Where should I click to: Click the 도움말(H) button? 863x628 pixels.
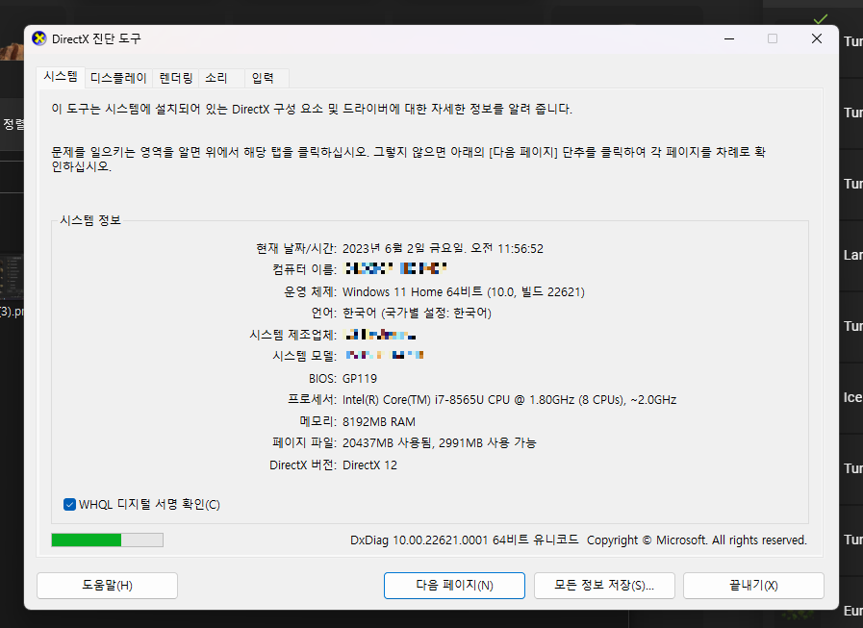coord(108,585)
